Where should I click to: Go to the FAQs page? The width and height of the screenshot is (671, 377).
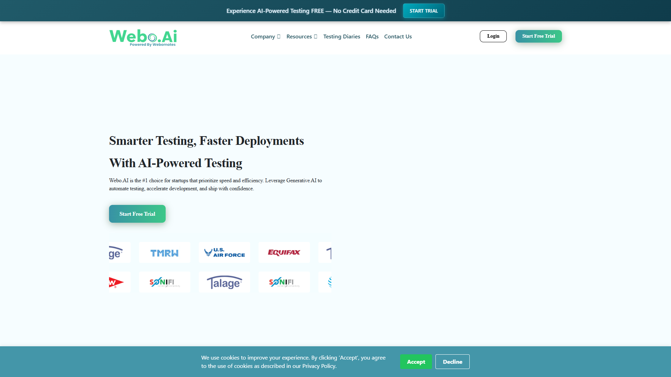pyautogui.click(x=372, y=36)
